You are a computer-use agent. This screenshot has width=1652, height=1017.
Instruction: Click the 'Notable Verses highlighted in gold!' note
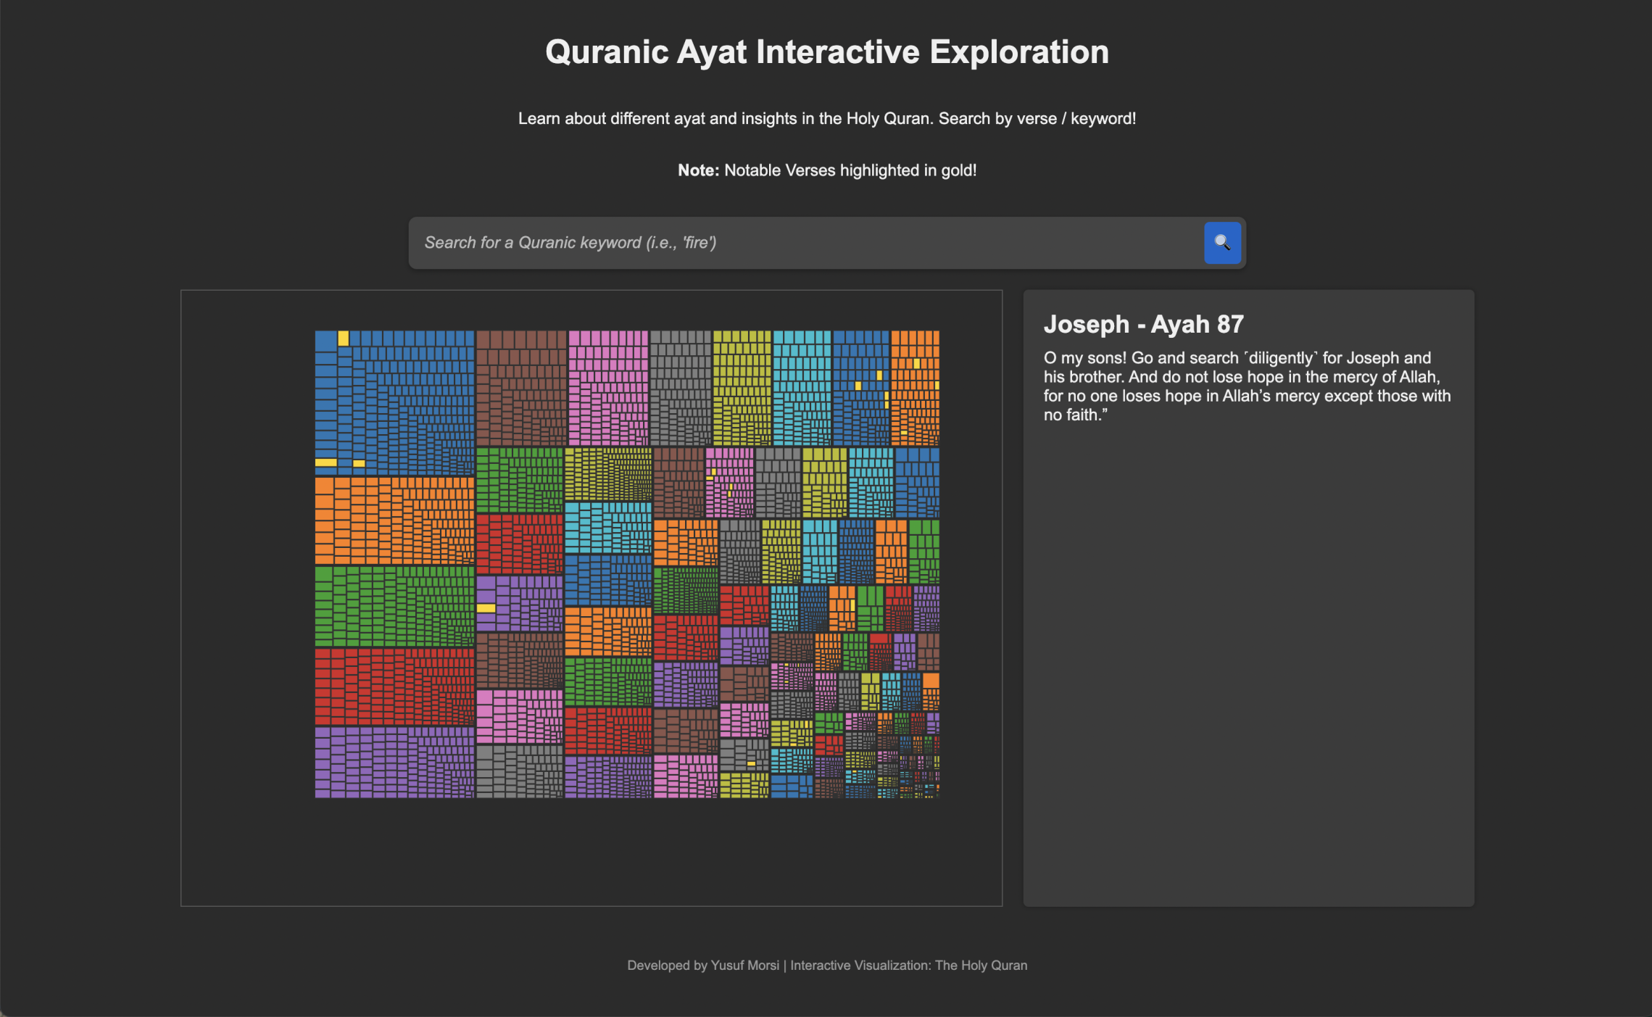(x=827, y=170)
